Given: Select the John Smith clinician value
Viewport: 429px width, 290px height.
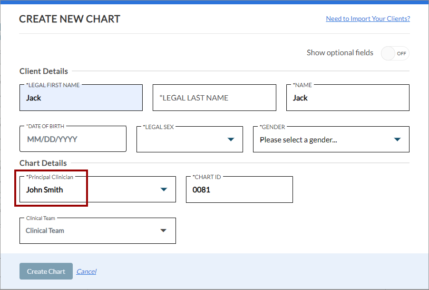Looking at the screenshot, I should 45,190.
